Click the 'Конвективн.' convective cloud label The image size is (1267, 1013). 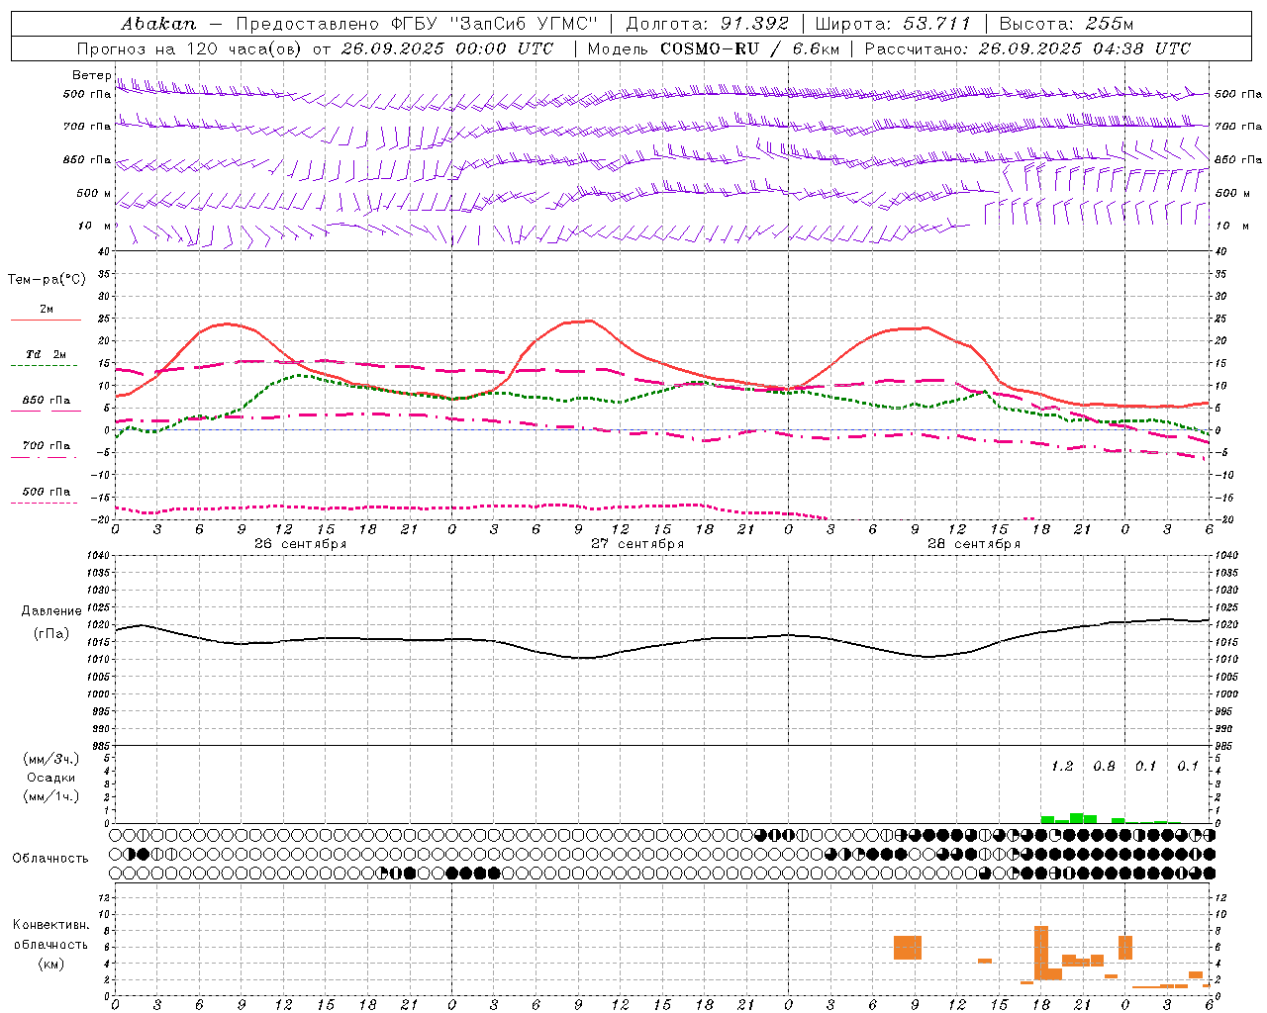click(51, 925)
